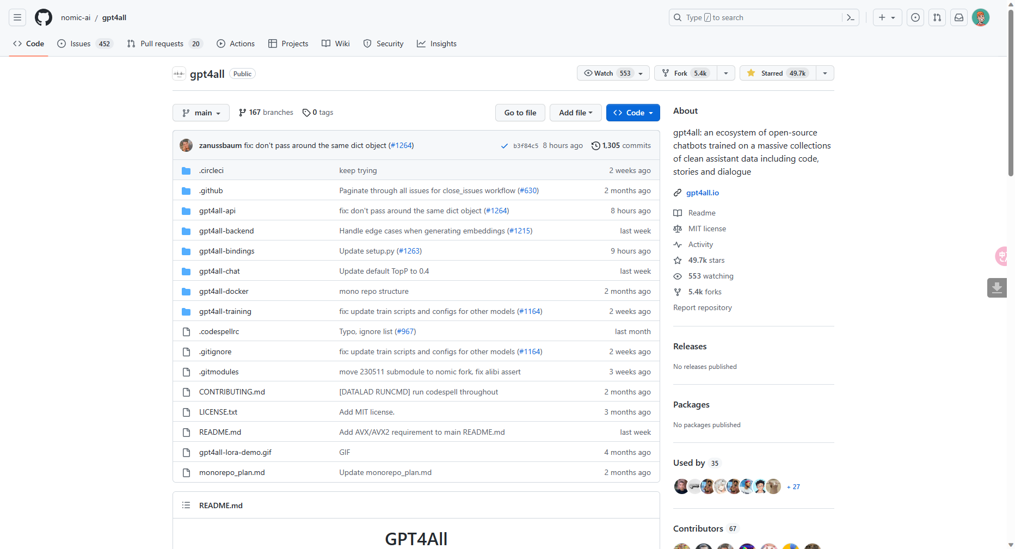Open the issues inbox icon in header
The width and height of the screenshot is (1015, 549).
(x=915, y=17)
